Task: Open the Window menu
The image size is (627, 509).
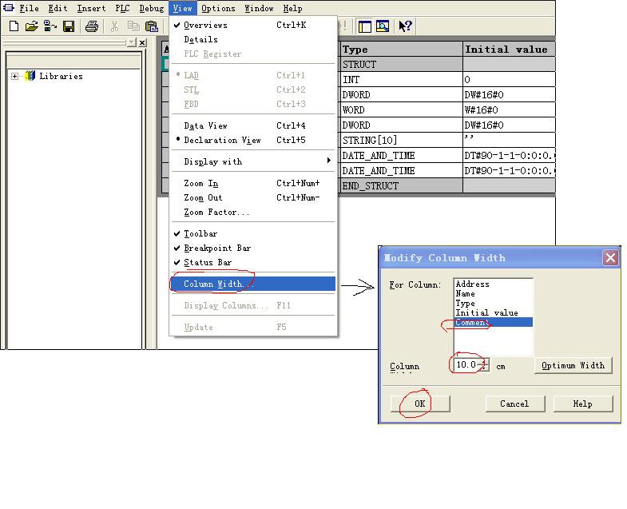Action: point(259,8)
